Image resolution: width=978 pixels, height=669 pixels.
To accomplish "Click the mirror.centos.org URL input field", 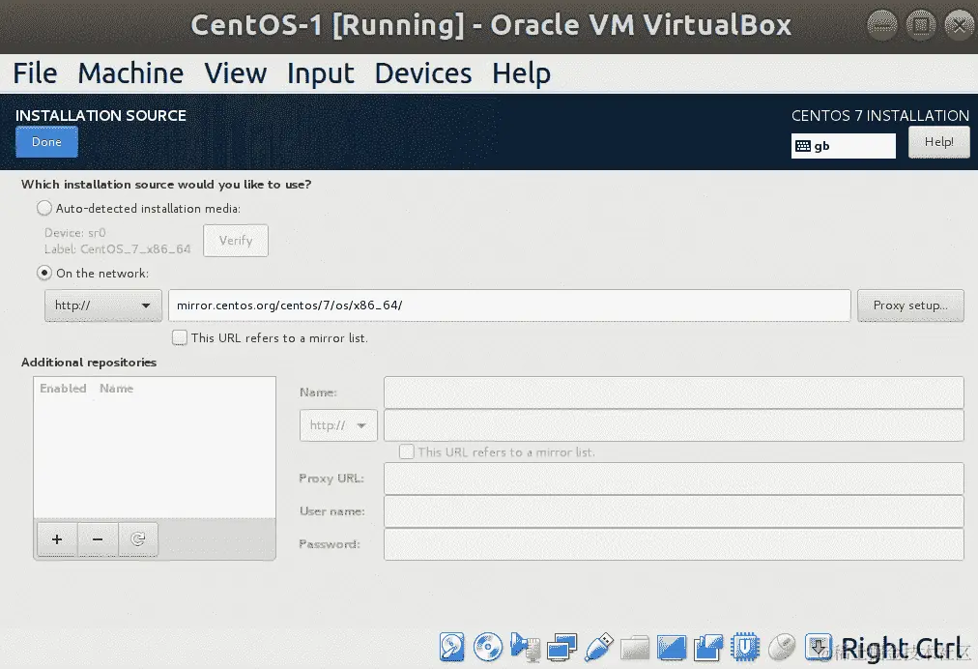I will point(509,305).
